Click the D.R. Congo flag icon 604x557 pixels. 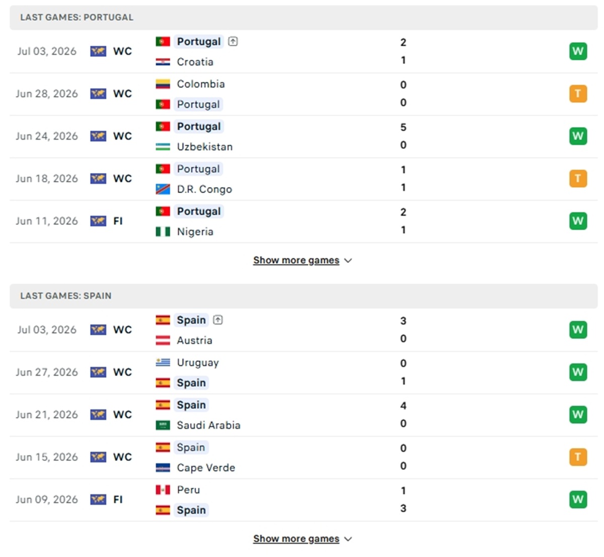[x=163, y=189]
